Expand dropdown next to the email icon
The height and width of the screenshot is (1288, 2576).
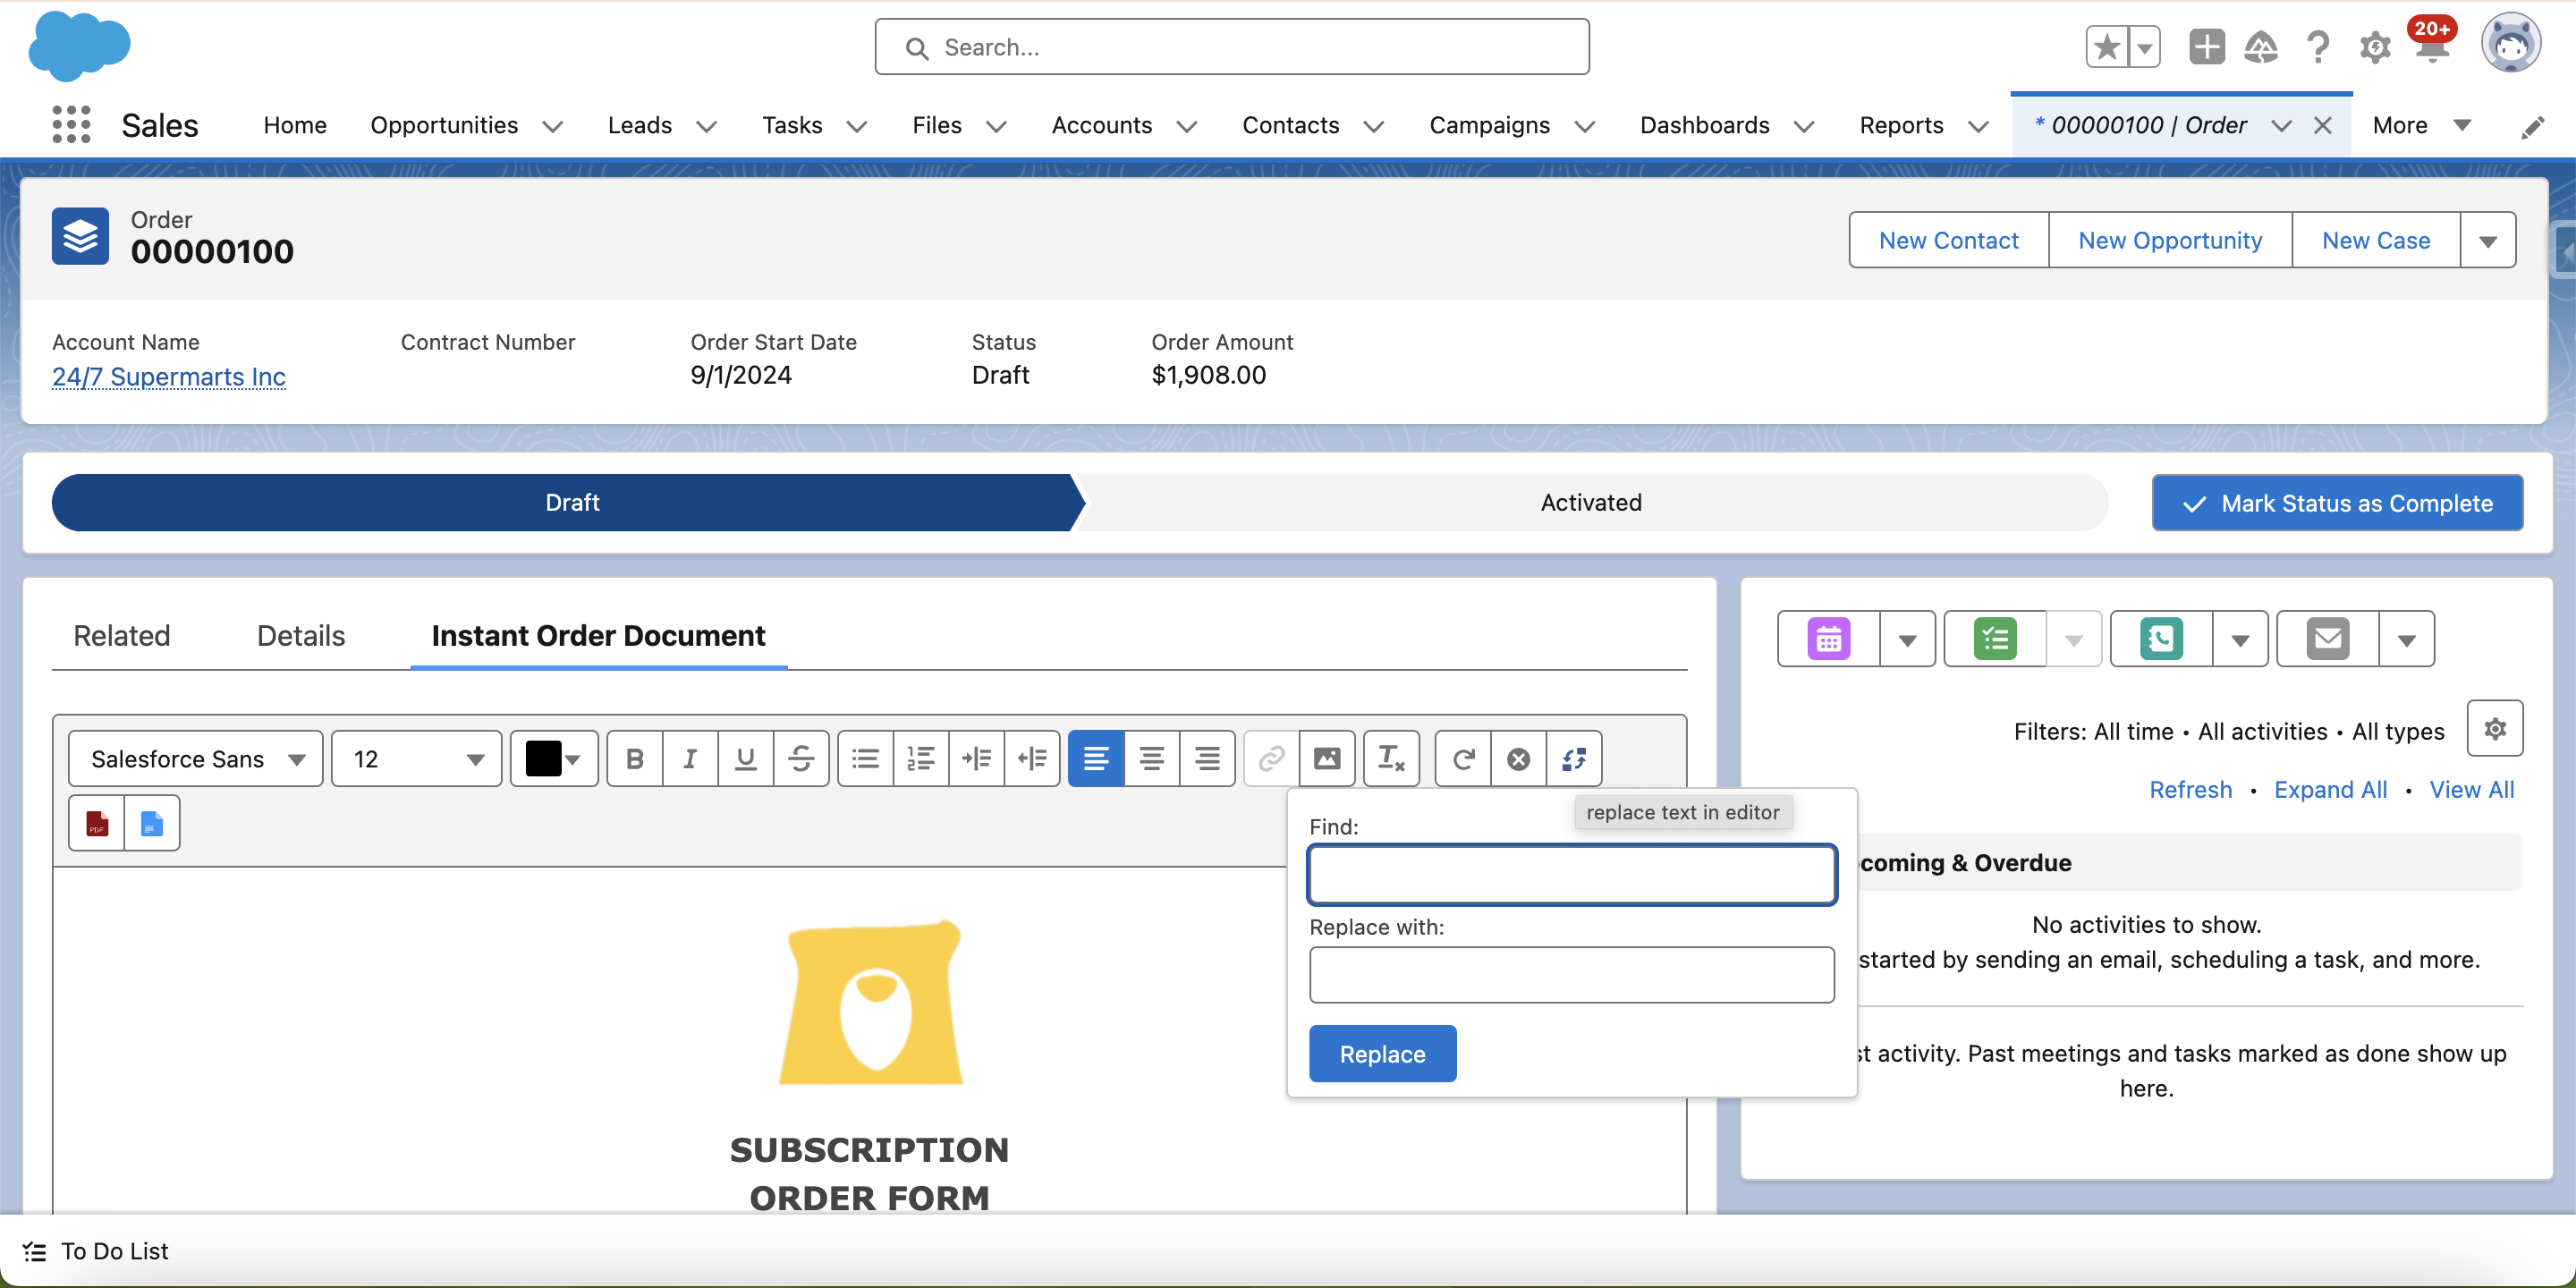coord(2407,639)
